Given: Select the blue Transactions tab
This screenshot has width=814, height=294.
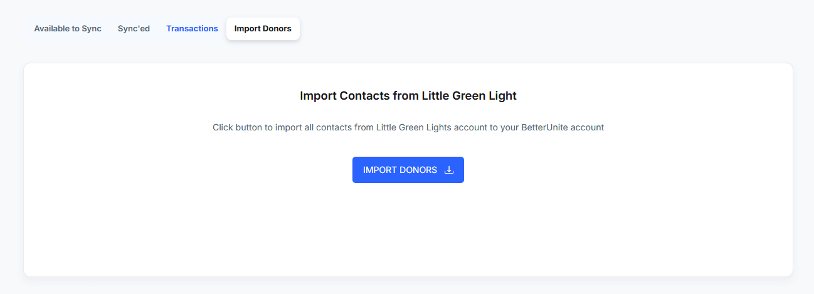Looking at the screenshot, I should [x=192, y=29].
